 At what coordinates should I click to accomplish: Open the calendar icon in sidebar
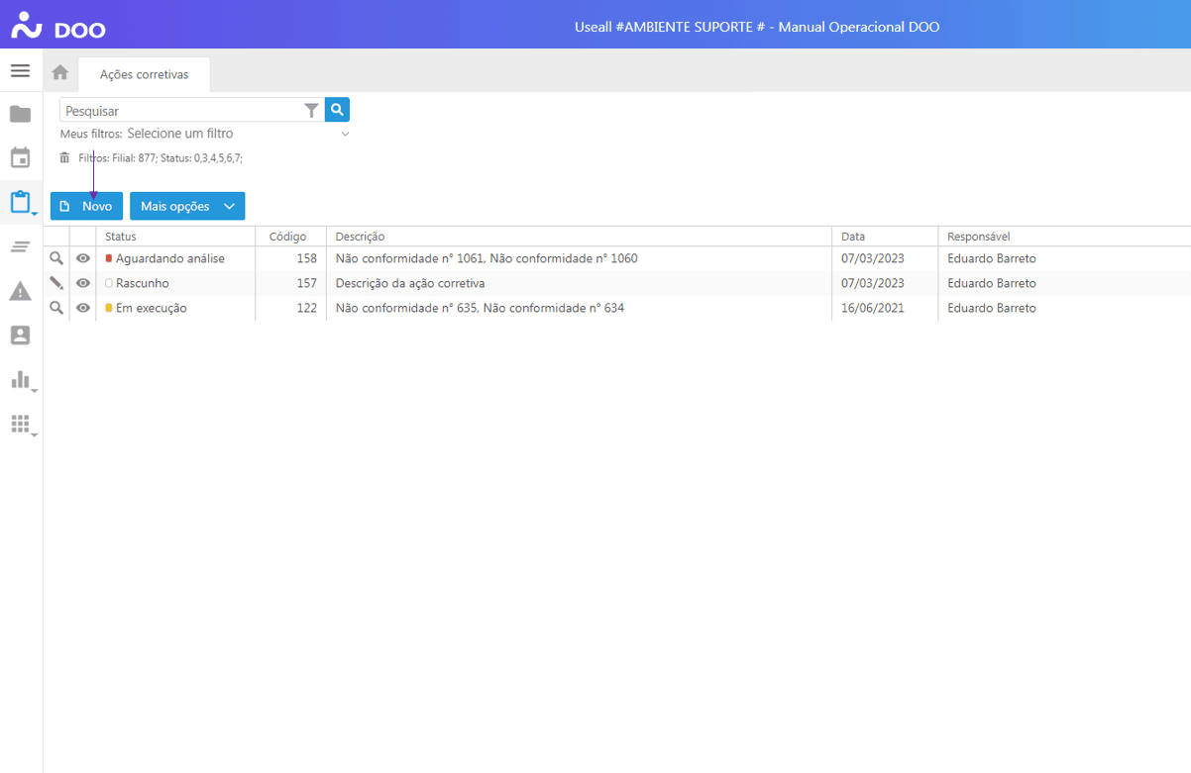pos(20,157)
